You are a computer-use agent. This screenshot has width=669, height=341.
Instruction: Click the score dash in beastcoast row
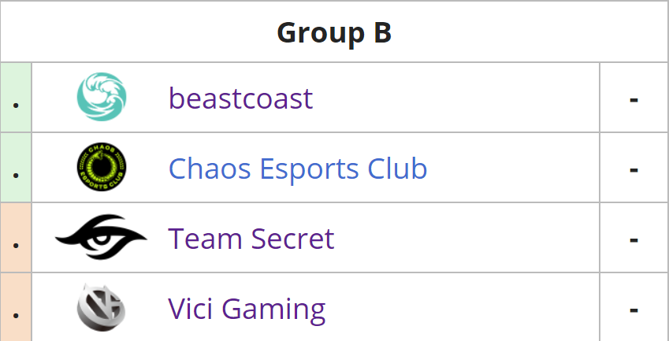pyautogui.click(x=634, y=99)
